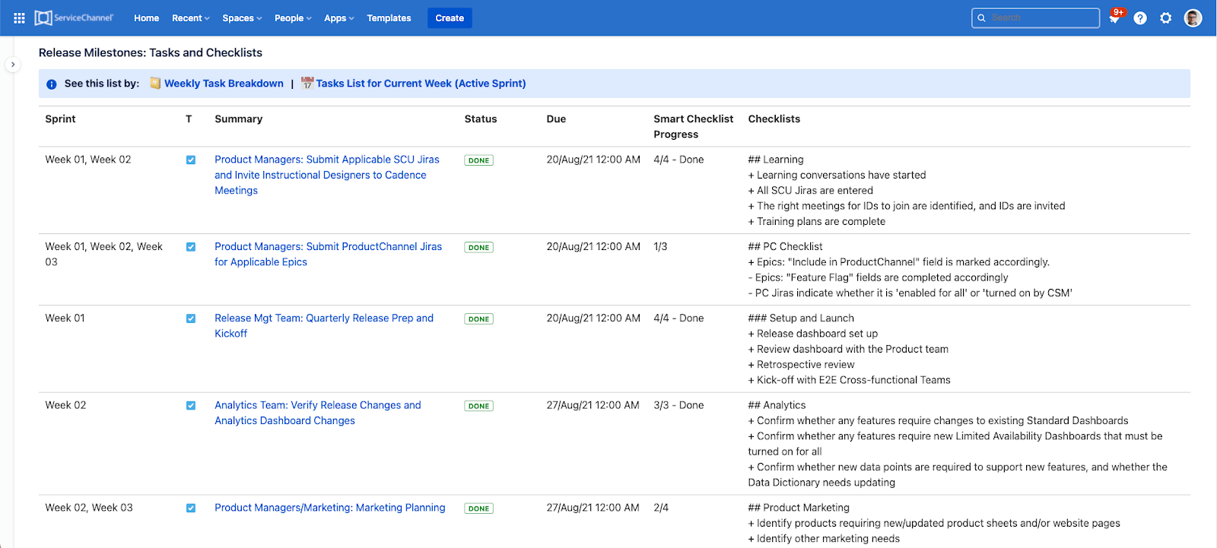Click the DONE status badge for ProductChannel Jiras
The height and width of the screenshot is (548, 1217).
click(x=478, y=248)
